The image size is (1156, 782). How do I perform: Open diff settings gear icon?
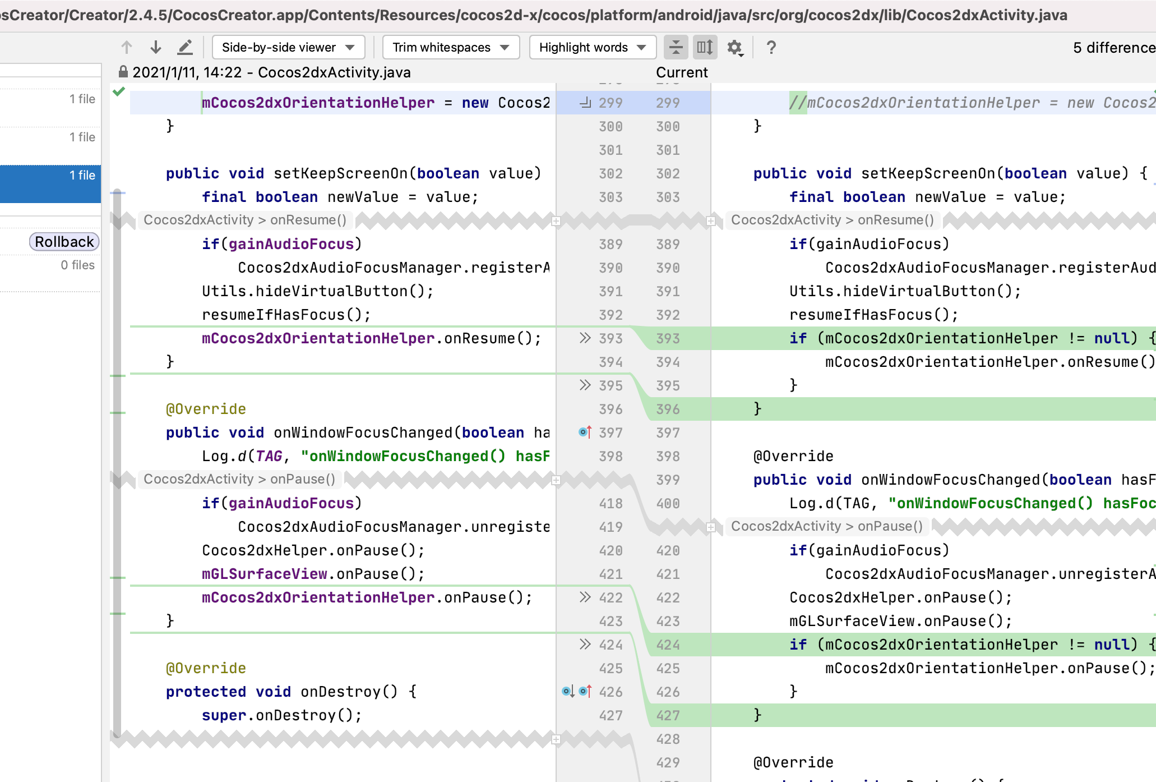tap(734, 48)
